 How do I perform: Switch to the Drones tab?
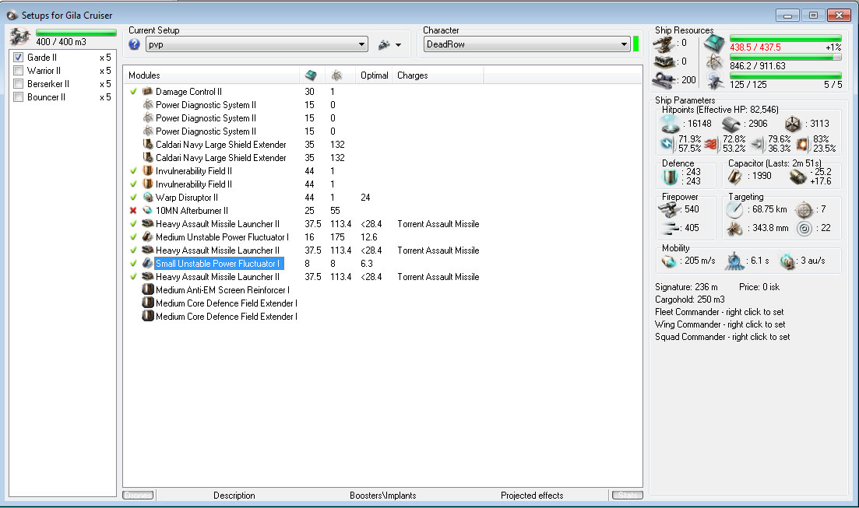coord(138,495)
